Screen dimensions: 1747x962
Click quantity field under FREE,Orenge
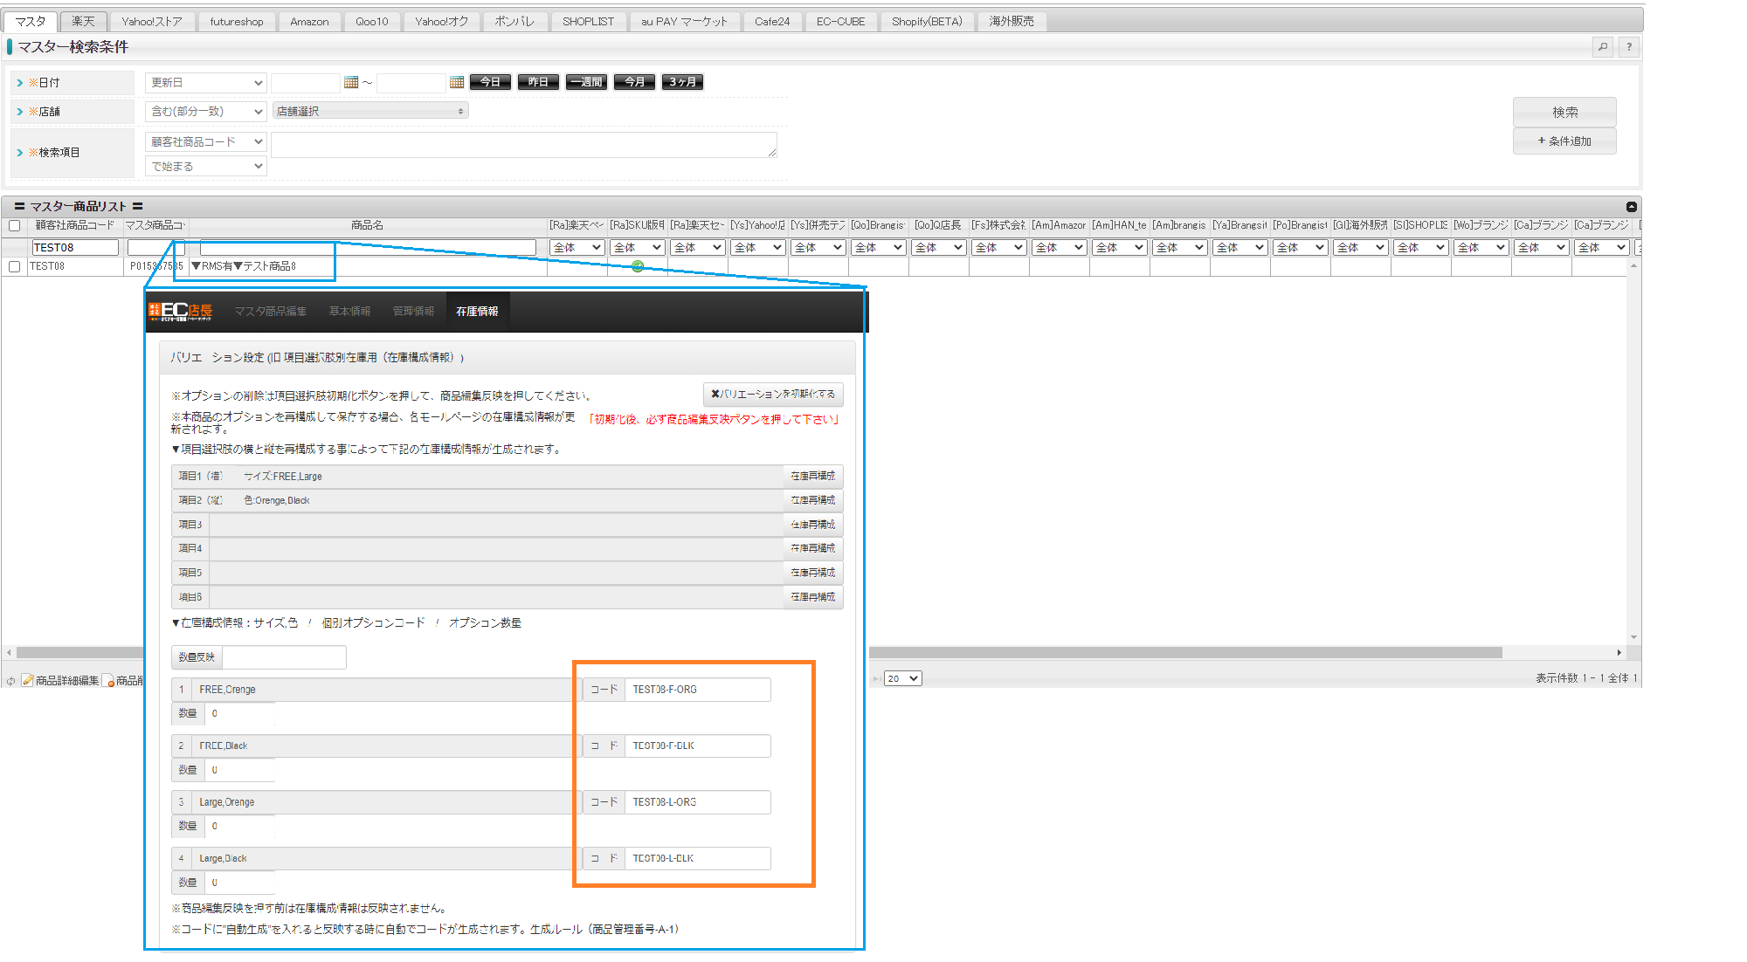coord(240,714)
